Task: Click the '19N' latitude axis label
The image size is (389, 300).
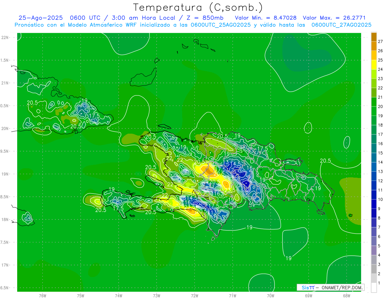Action: [x=5, y=174]
